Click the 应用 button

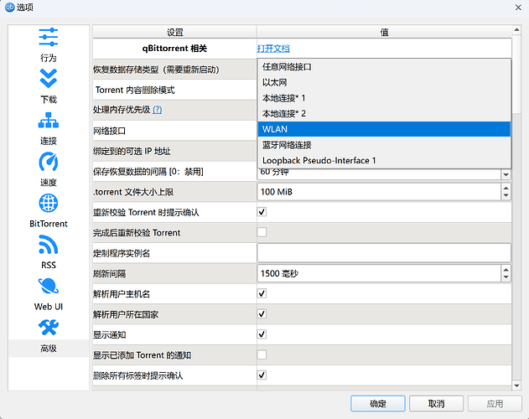point(495,403)
